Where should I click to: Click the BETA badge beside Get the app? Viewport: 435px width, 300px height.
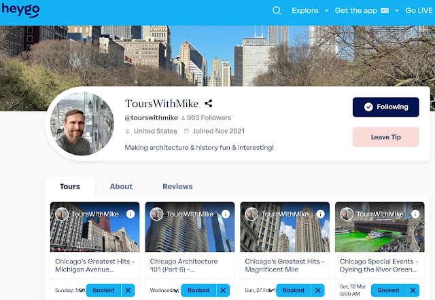pyautogui.click(x=385, y=11)
